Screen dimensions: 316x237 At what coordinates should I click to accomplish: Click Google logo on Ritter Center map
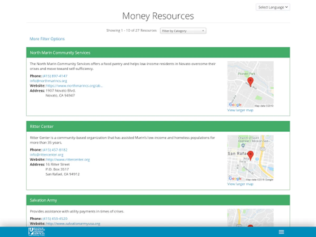pyautogui.click(x=235, y=179)
